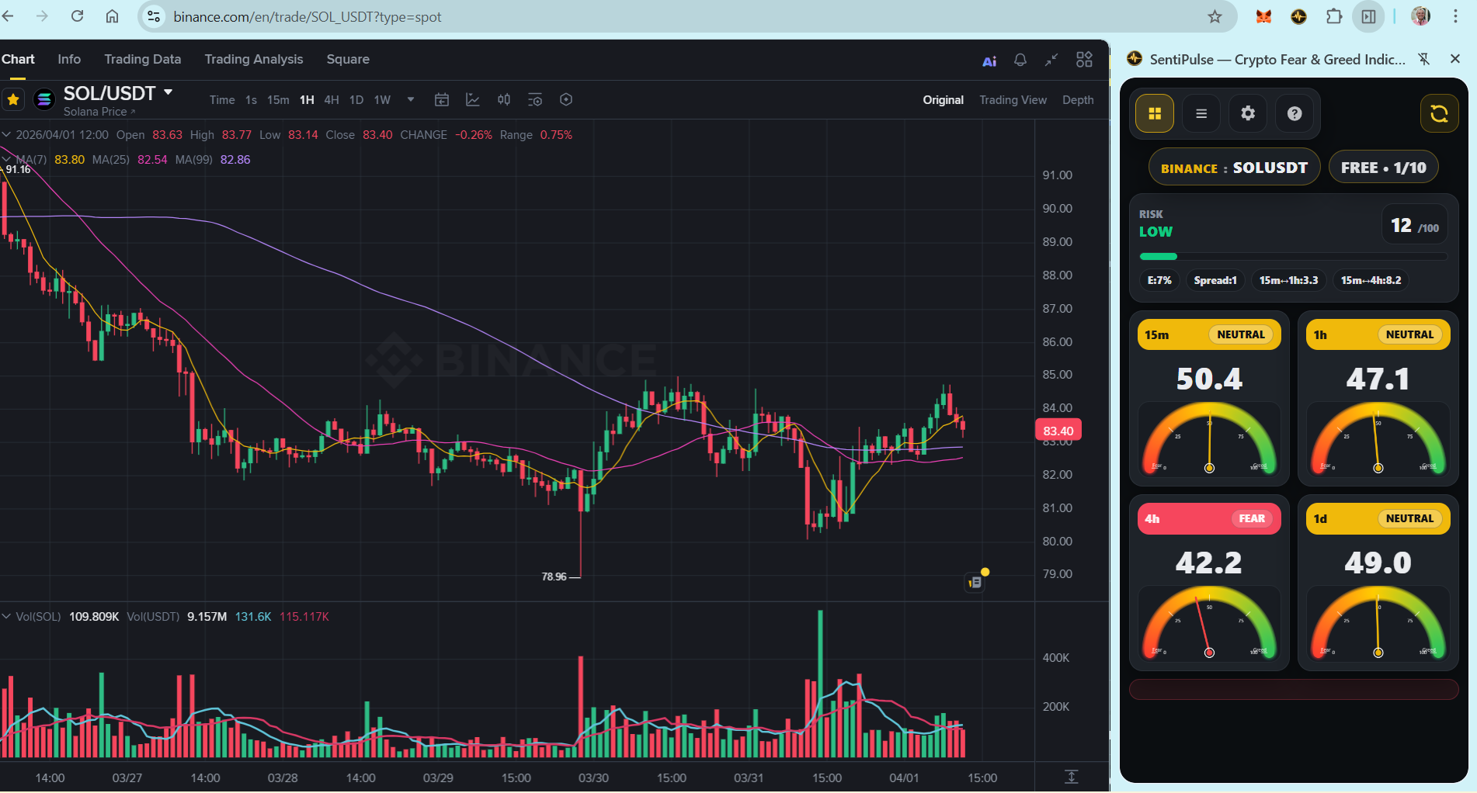Open the Binance AI assistant icon

989,61
